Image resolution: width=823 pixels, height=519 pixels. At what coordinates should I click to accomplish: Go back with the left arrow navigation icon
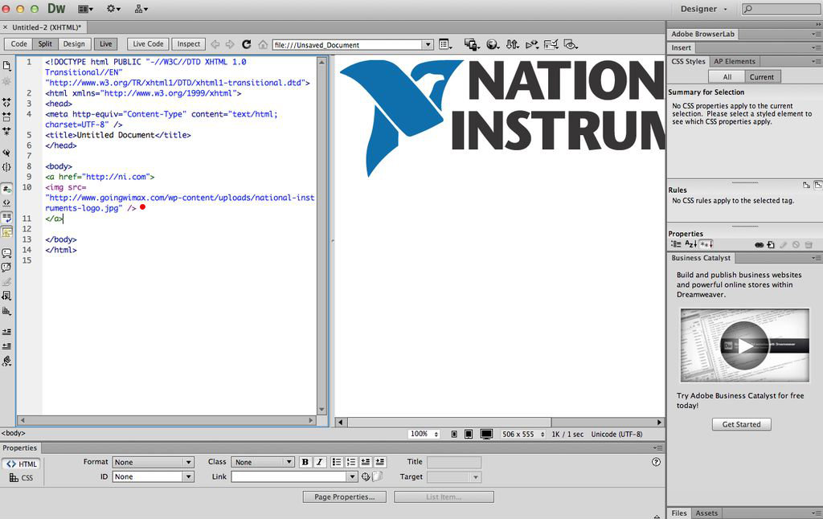click(215, 45)
